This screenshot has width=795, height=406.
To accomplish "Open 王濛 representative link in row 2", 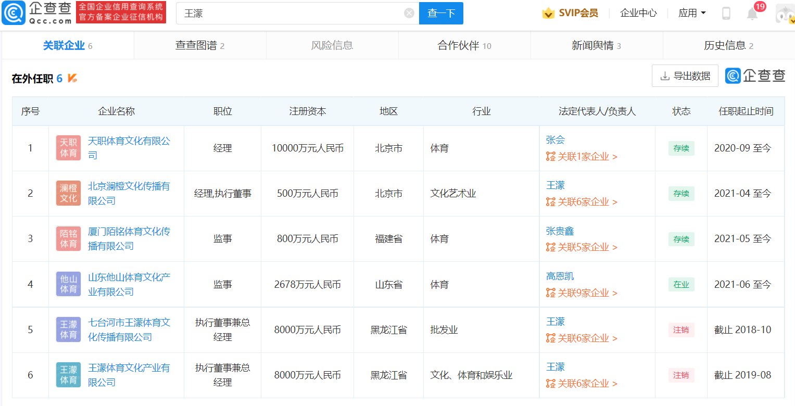I will pos(555,185).
